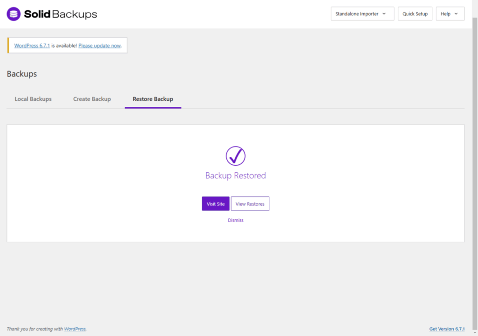The image size is (478, 336).
Task: Click the vertical scrollbar on the right edge
Action: click(475, 140)
